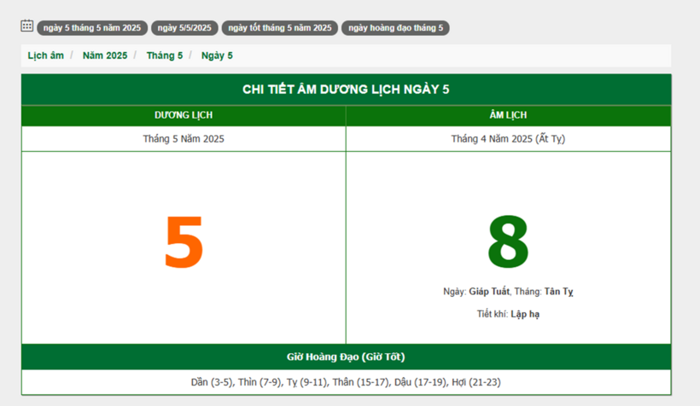Select the 'DƯƠNG LỊCH' column header
Screen dimensions: 700x406
coord(184,115)
